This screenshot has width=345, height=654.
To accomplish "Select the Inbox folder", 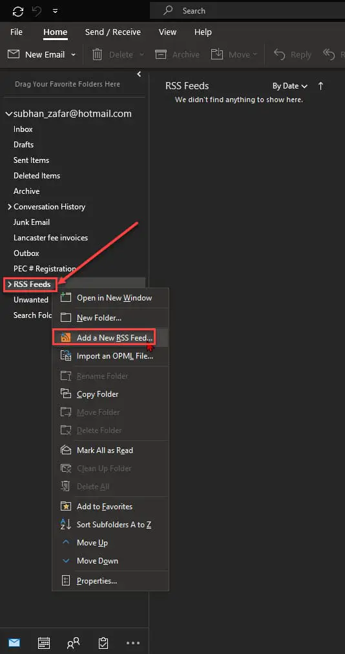I will point(23,129).
